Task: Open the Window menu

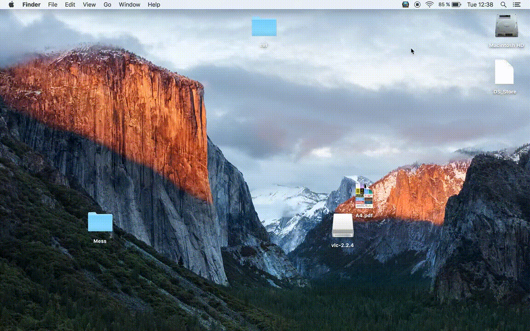Action: [x=129, y=5]
